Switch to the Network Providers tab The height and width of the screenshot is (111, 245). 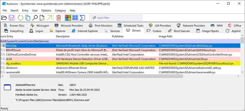coord(191,26)
